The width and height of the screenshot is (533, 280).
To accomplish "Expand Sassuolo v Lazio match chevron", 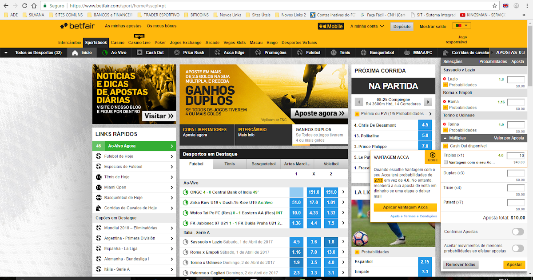I will coord(342,242).
